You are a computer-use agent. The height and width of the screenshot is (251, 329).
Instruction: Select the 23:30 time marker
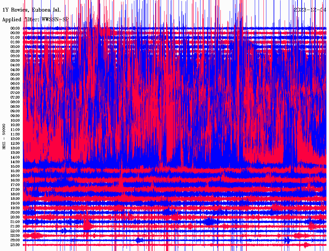pos(15,245)
